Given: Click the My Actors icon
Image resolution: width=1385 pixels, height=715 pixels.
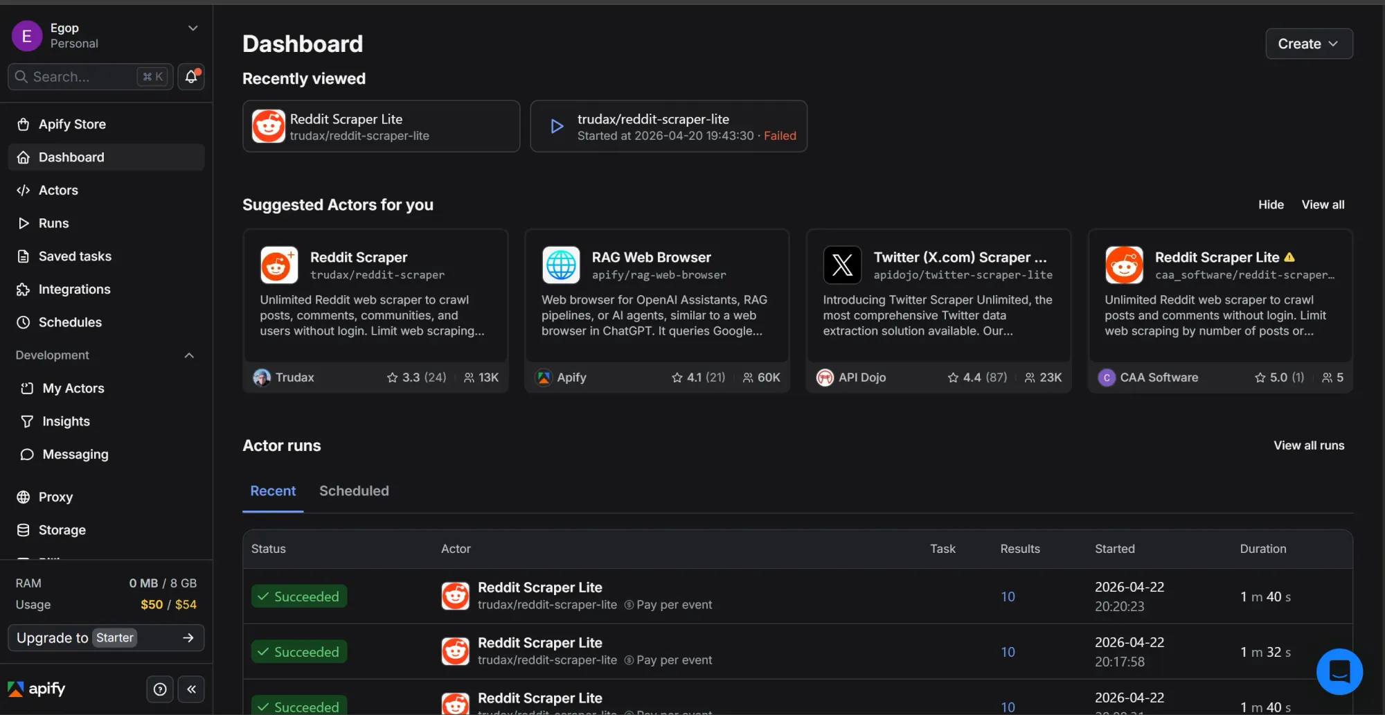Looking at the screenshot, I should click(27, 388).
